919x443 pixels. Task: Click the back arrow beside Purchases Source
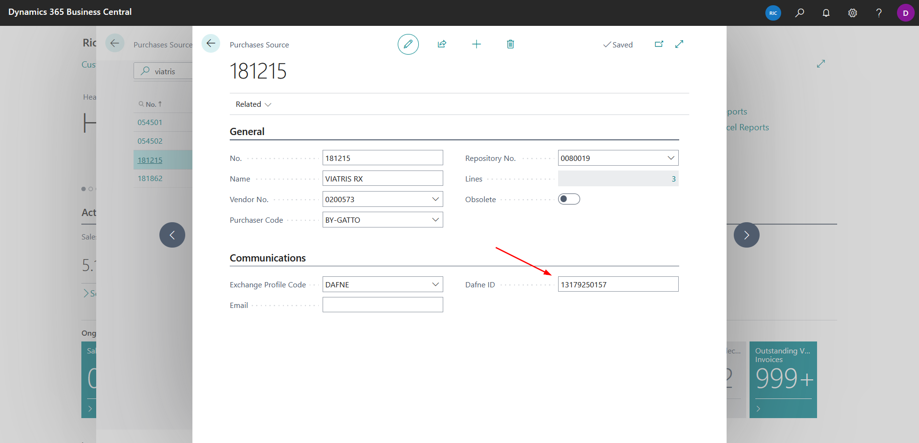pos(211,44)
